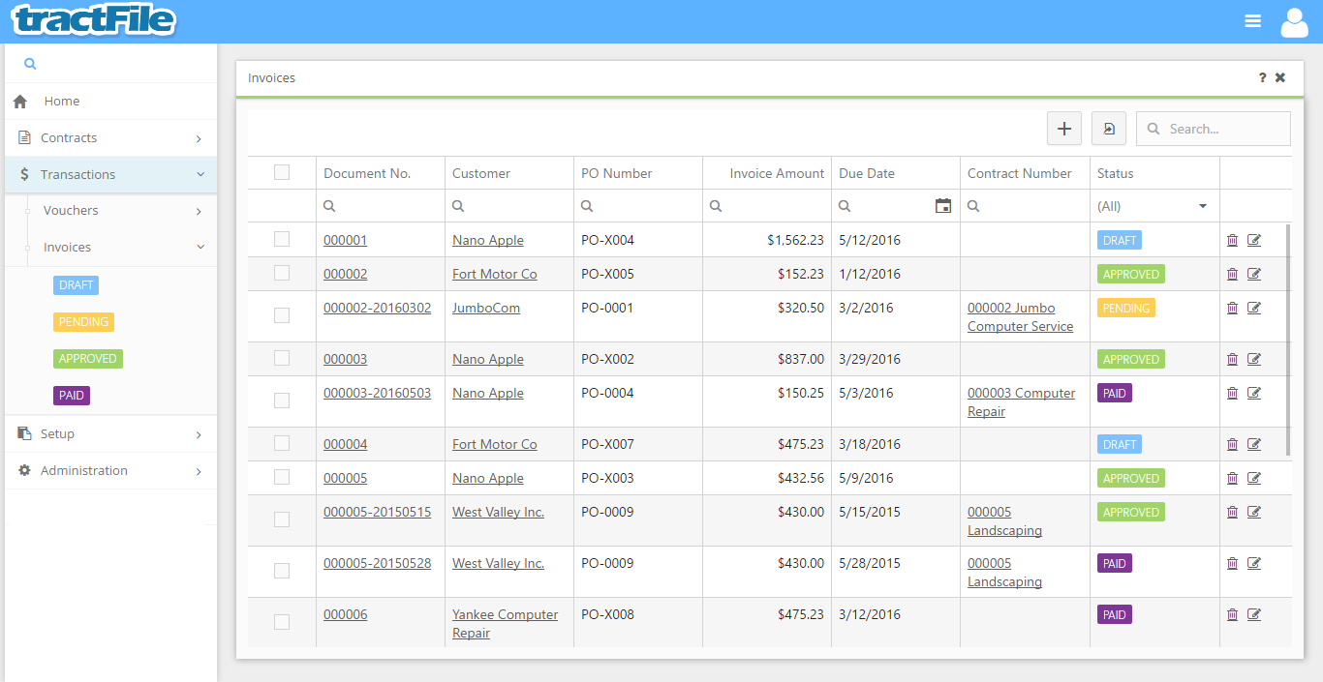
Task: Navigate to Home in the sidebar
Action: [x=61, y=101]
